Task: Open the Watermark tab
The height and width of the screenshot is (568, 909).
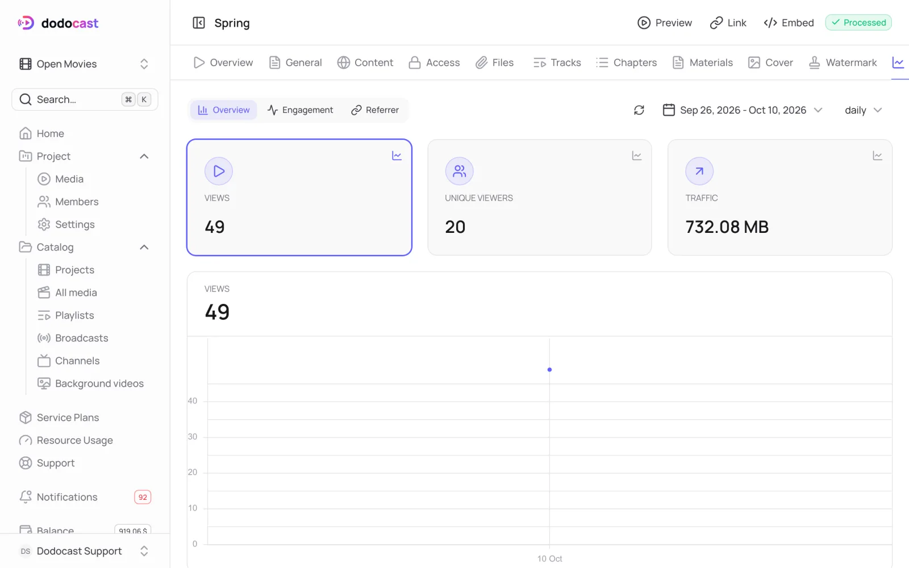Action: coord(843,62)
